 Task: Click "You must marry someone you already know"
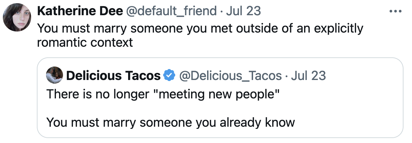coord(171,122)
